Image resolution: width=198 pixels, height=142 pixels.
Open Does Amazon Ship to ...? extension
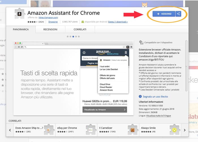(35, 130)
